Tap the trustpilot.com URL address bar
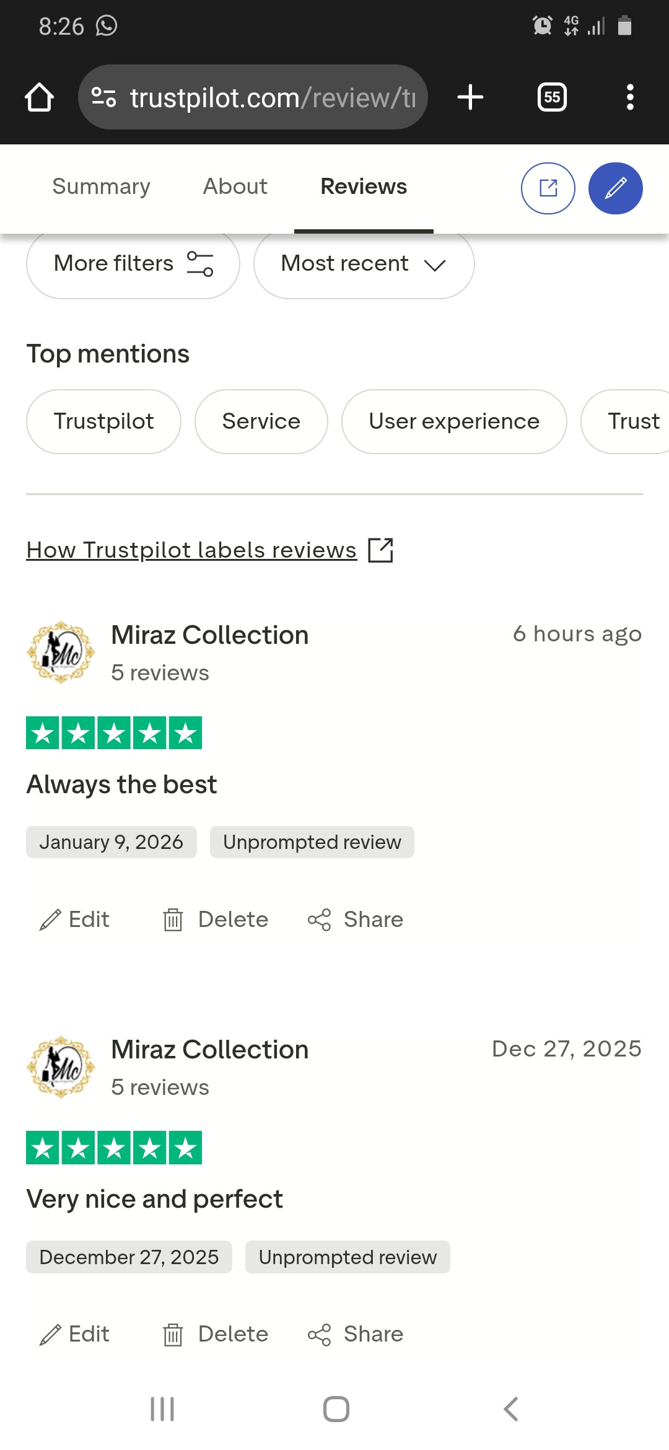 pos(253,97)
